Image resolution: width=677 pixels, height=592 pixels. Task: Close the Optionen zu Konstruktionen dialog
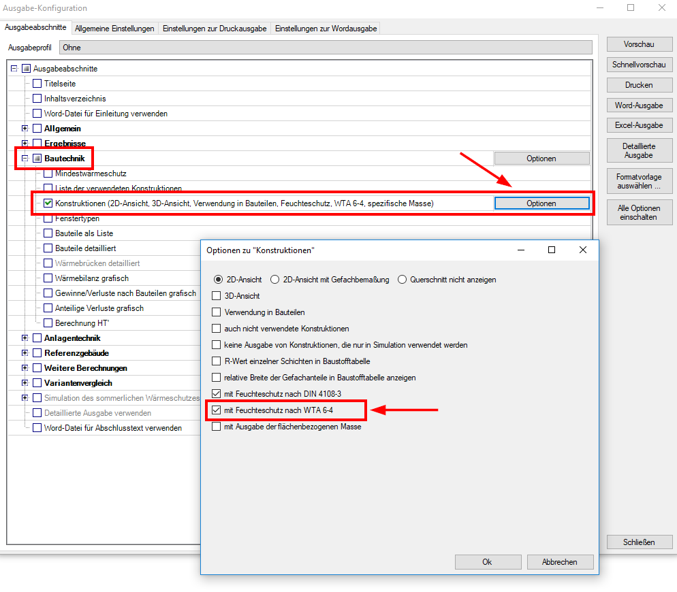point(582,250)
